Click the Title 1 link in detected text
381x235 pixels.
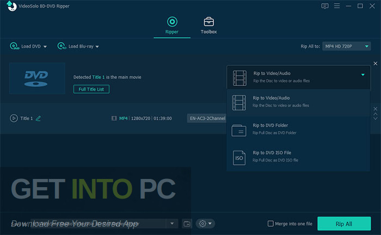click(x=99, y=77)
